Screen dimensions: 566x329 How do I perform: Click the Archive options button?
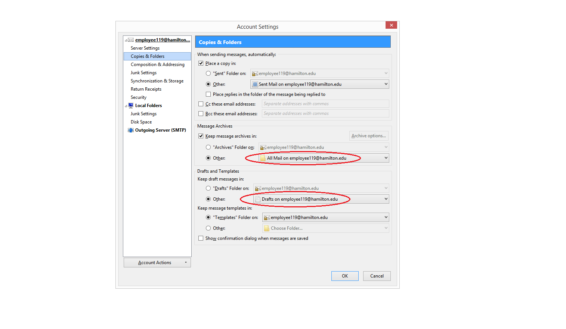369,136
